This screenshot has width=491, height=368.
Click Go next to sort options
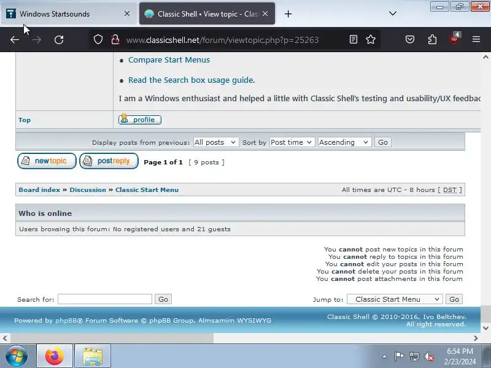coord(382,142)
